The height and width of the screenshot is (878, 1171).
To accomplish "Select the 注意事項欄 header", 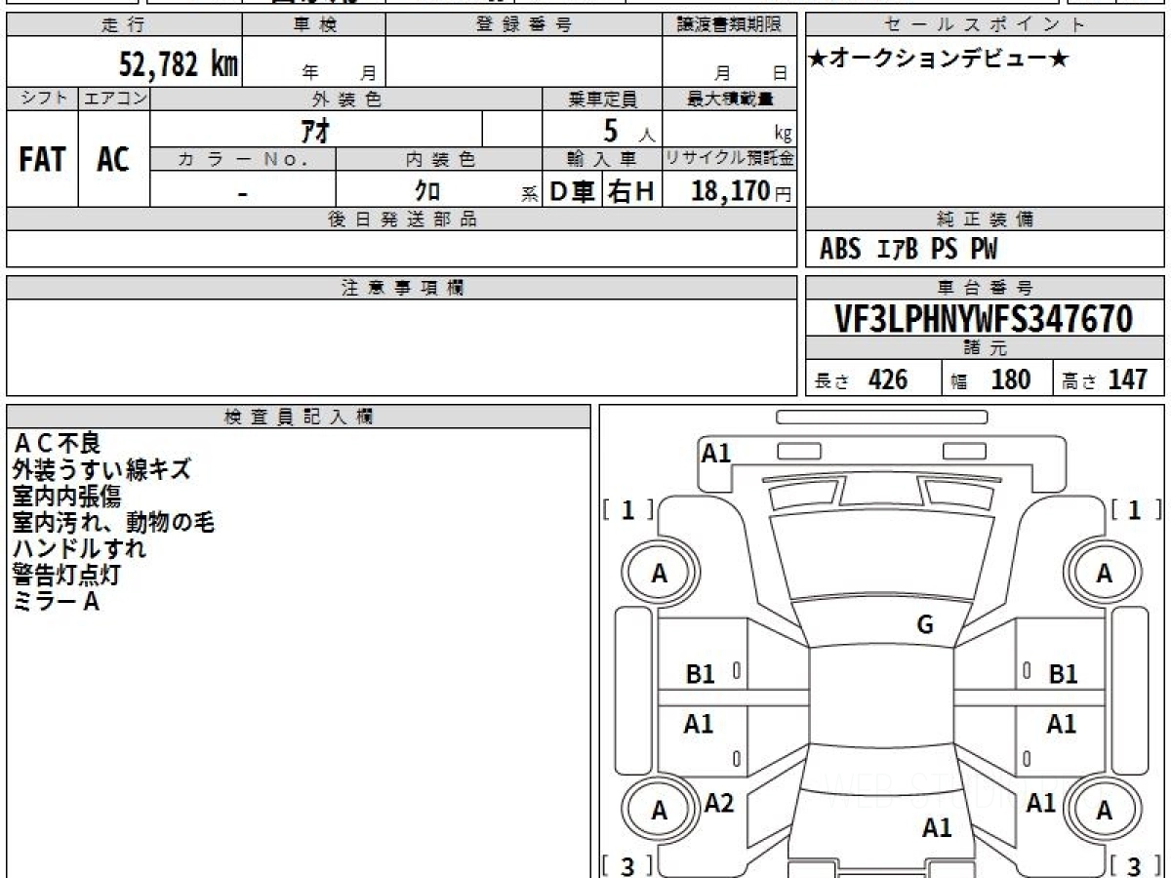I will [x=401, y=288].
